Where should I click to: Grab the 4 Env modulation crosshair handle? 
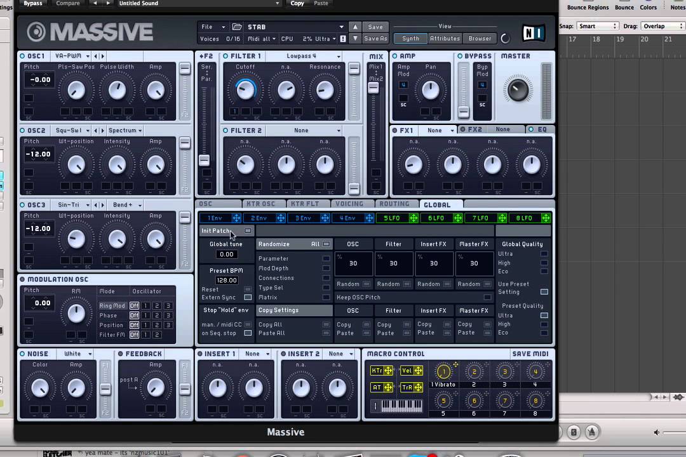pos(369,218)
